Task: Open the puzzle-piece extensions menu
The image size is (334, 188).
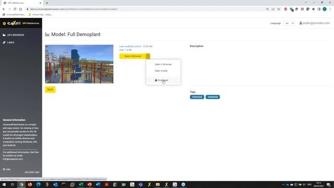Action: click(x=313, y=9)
